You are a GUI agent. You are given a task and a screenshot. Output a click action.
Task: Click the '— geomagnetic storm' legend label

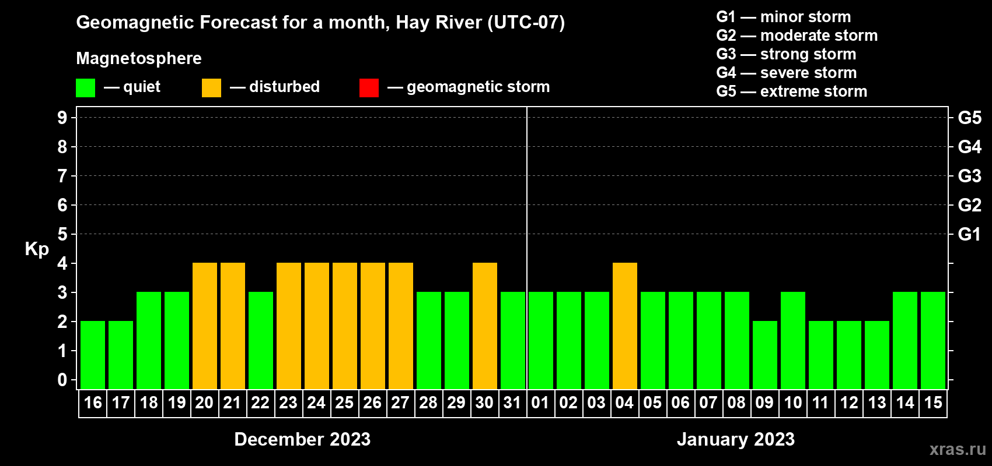pyautogui.click(x=469, y=87)
